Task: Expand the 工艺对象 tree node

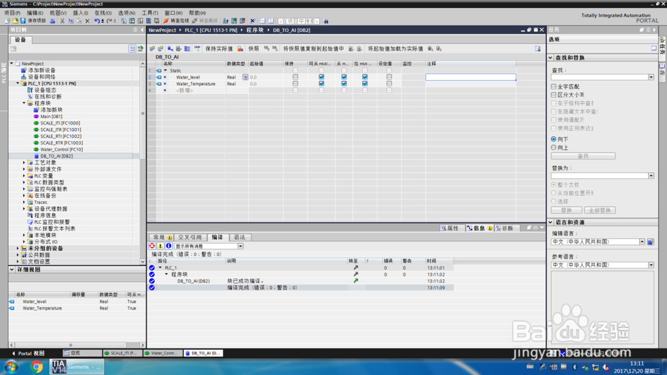Action: click(x=24, y=163)
